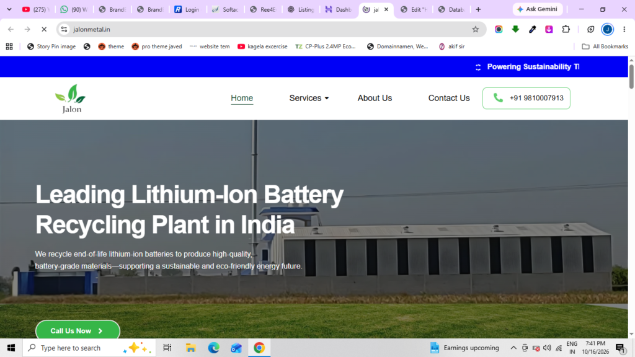This screenshot has height=357, width=635.
Task: Open the notification center icon
Action: [x=620, y=348]
